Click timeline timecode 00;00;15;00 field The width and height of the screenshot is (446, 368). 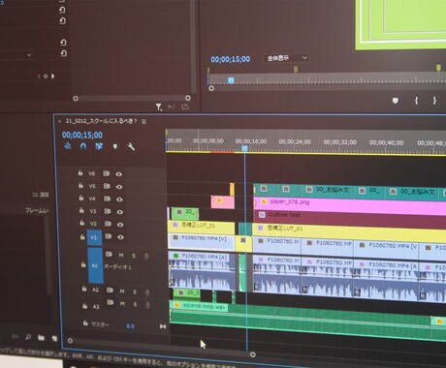82,135
